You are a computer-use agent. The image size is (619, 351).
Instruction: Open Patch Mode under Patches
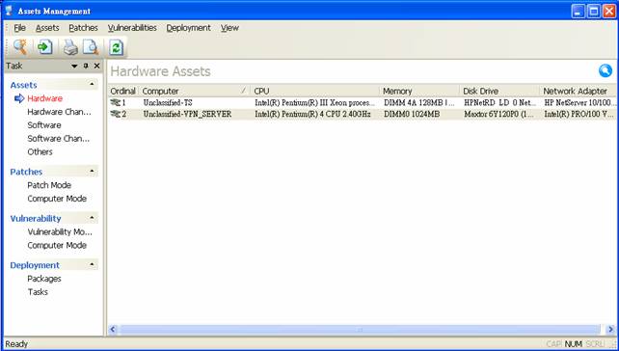click(x=49, y=185)
